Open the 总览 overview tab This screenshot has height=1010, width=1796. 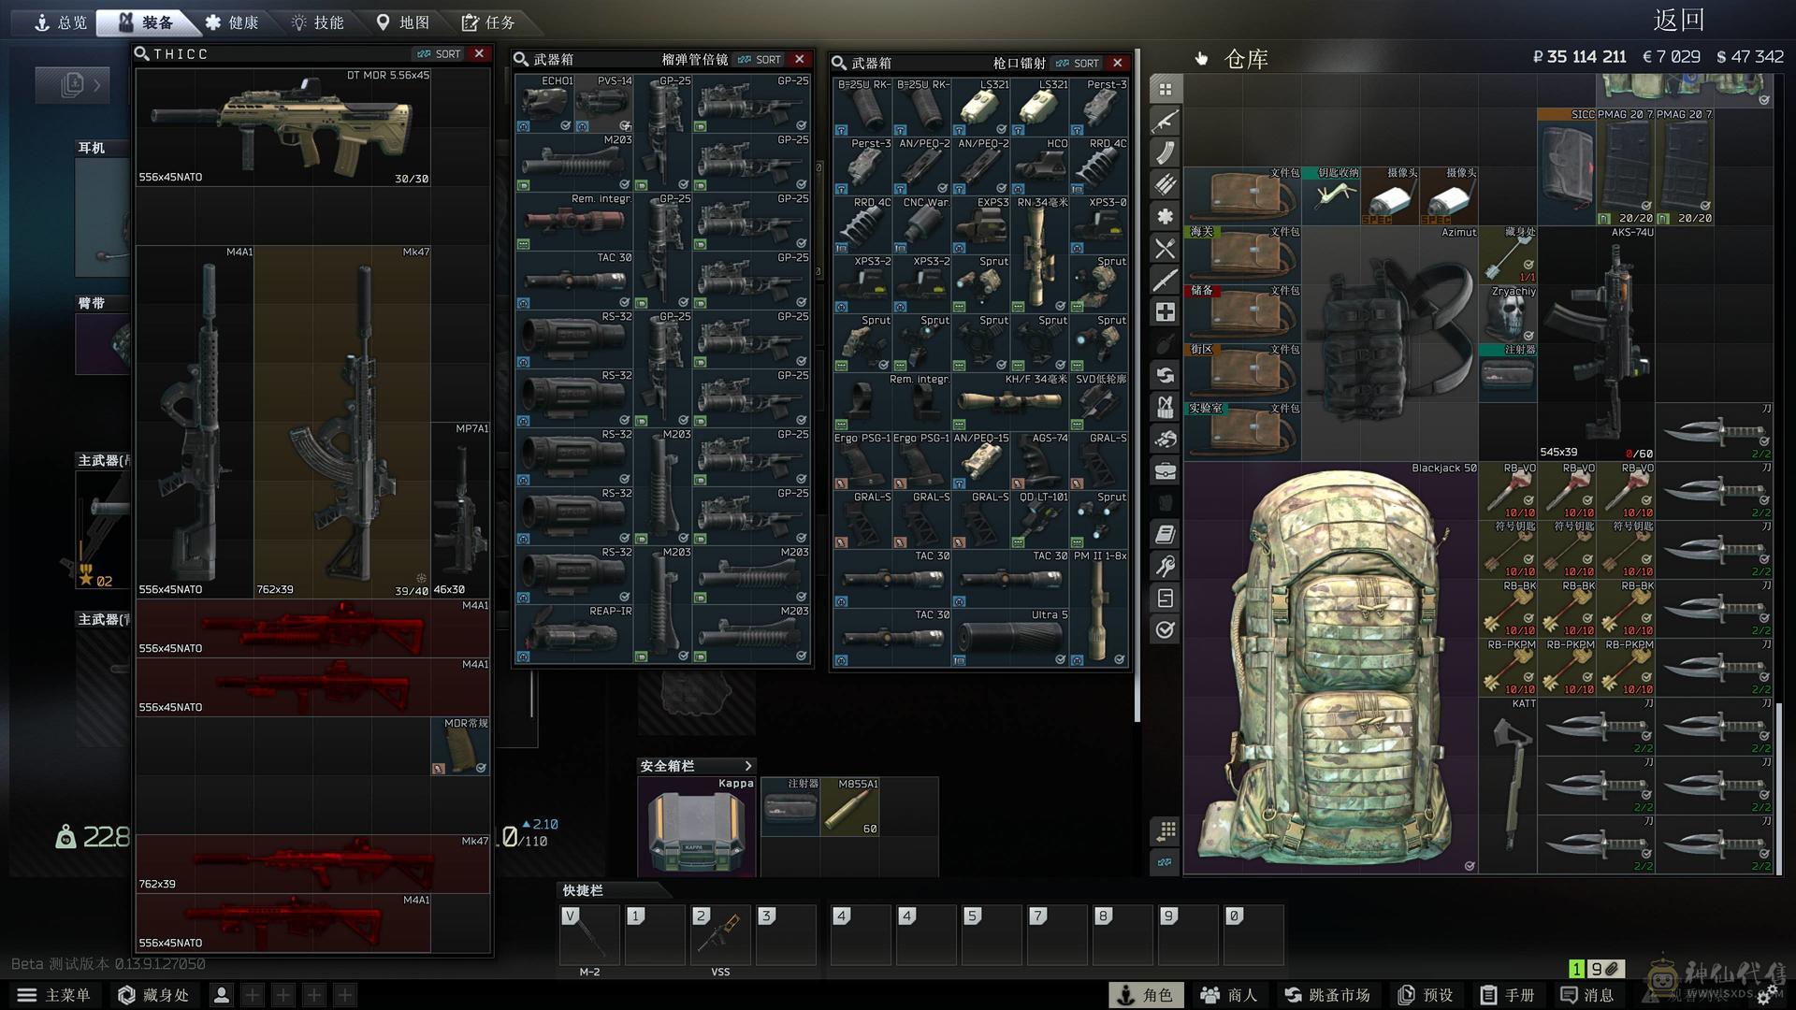pos(60,22)
